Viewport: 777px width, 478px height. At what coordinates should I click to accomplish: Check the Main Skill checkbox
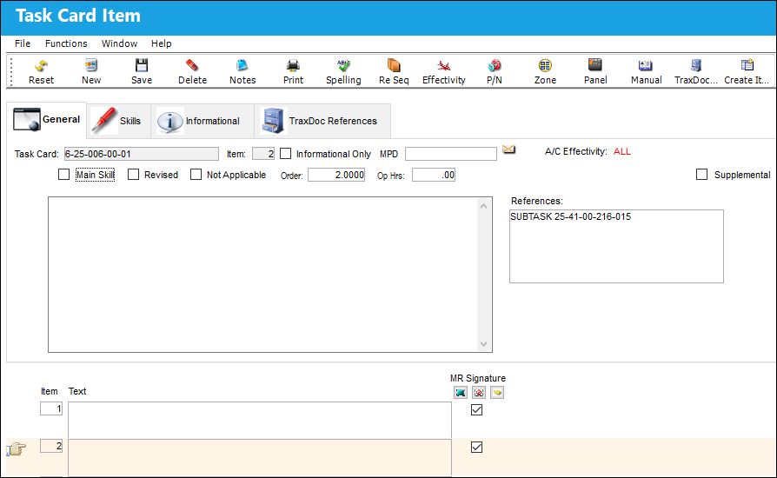pos(64,175)
